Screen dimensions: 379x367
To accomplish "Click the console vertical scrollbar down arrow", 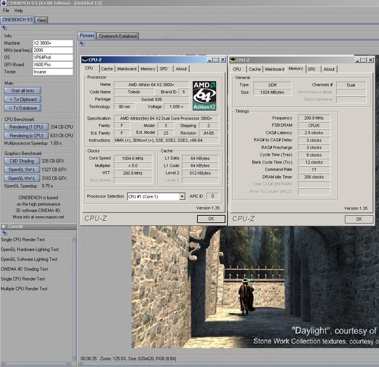I will [x=74, y=359].
